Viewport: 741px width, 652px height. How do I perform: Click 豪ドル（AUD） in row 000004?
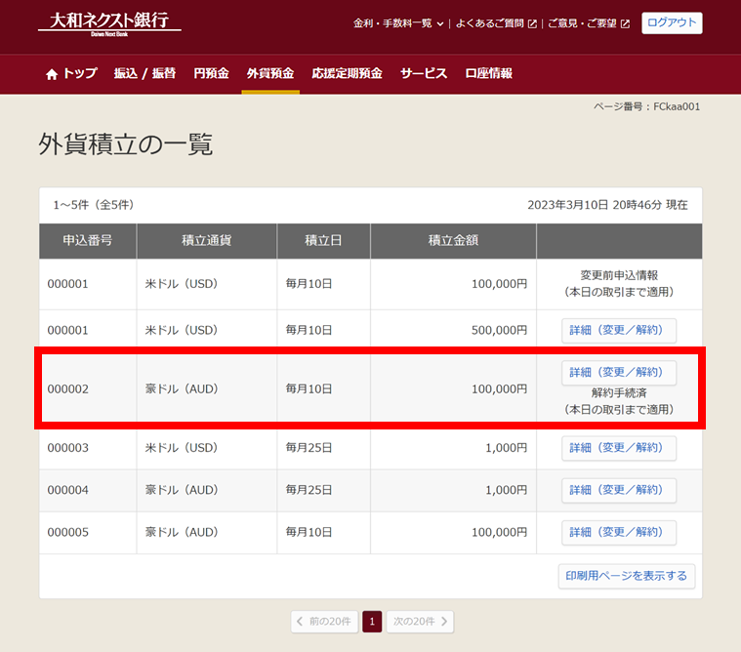coord(182,490)
